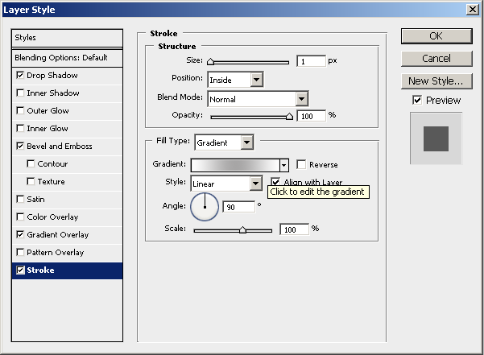Screen dimensions: 484x355
Task: Enable the Color Overlay checkbox
Action: point(20,217)
